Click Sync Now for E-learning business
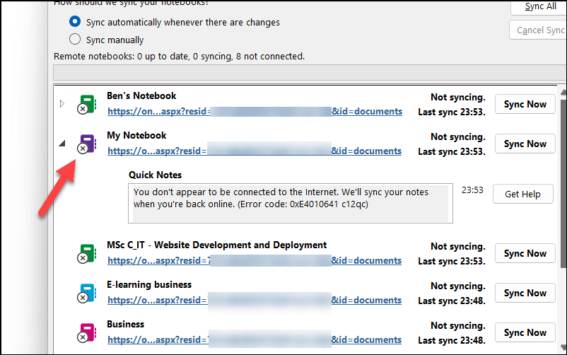The height and width of the screenshot is (355, 567). tap(525, 293)
